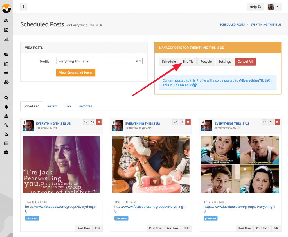
Task: Click pinterest tag on first post
Action: pos(32,218)
